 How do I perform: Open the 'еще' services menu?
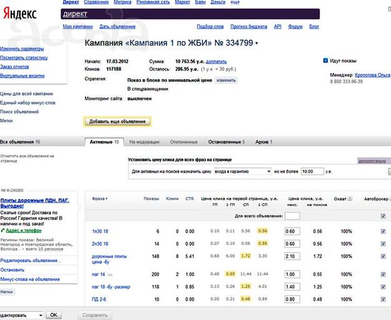pos(235,2)
